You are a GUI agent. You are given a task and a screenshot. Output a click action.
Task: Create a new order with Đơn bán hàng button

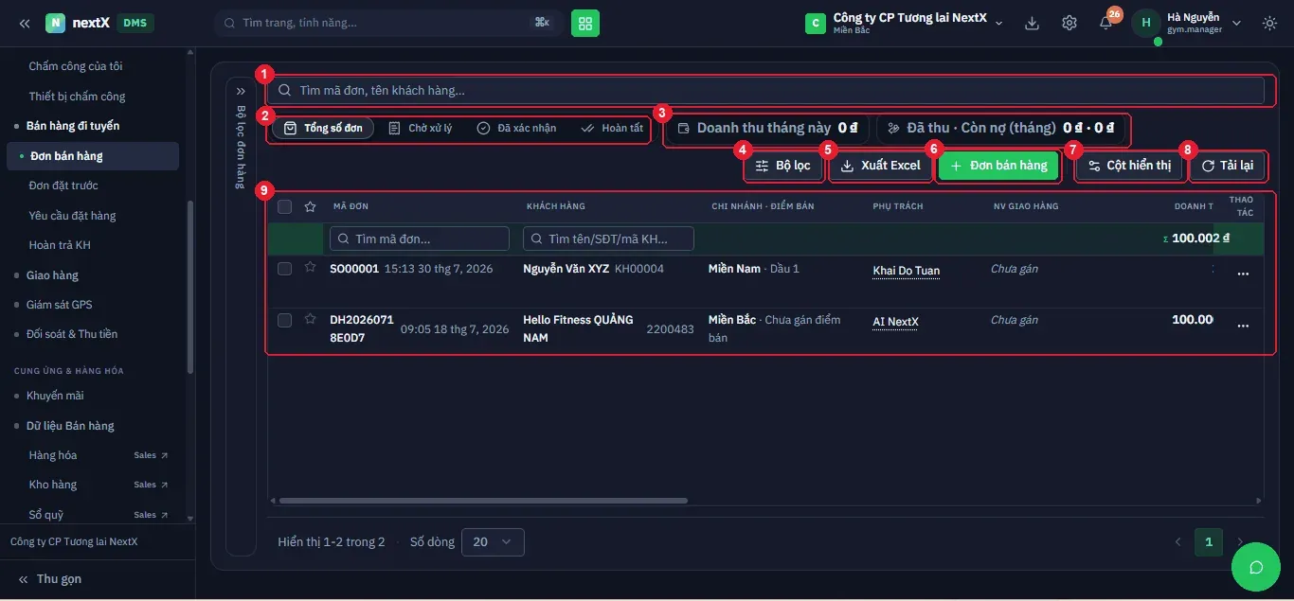tap(998, 166)
